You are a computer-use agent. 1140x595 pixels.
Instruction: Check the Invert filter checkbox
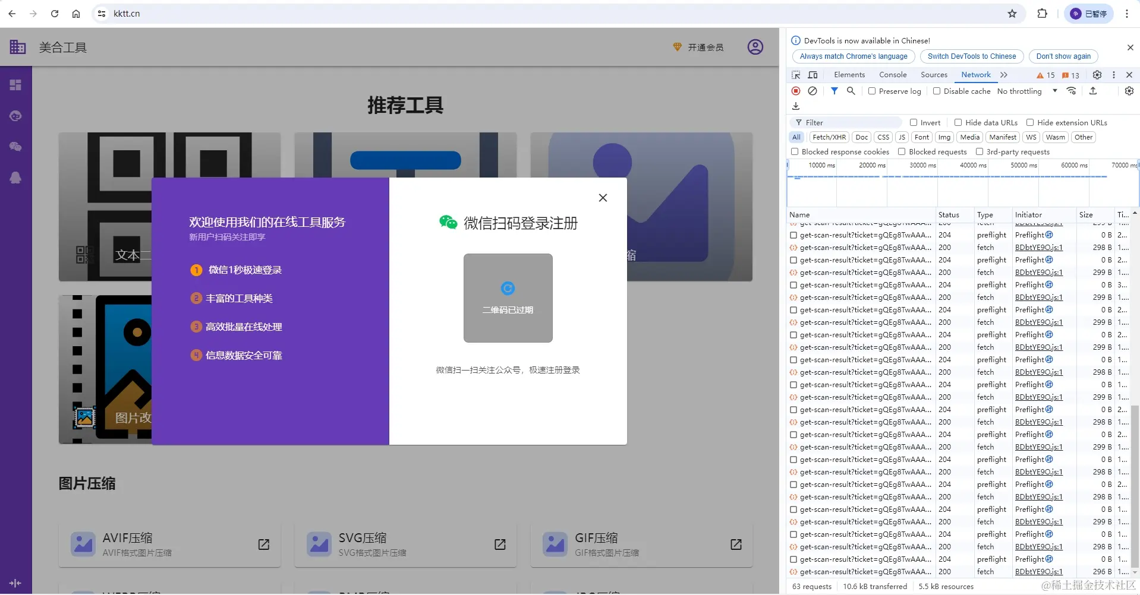(914, 123)
